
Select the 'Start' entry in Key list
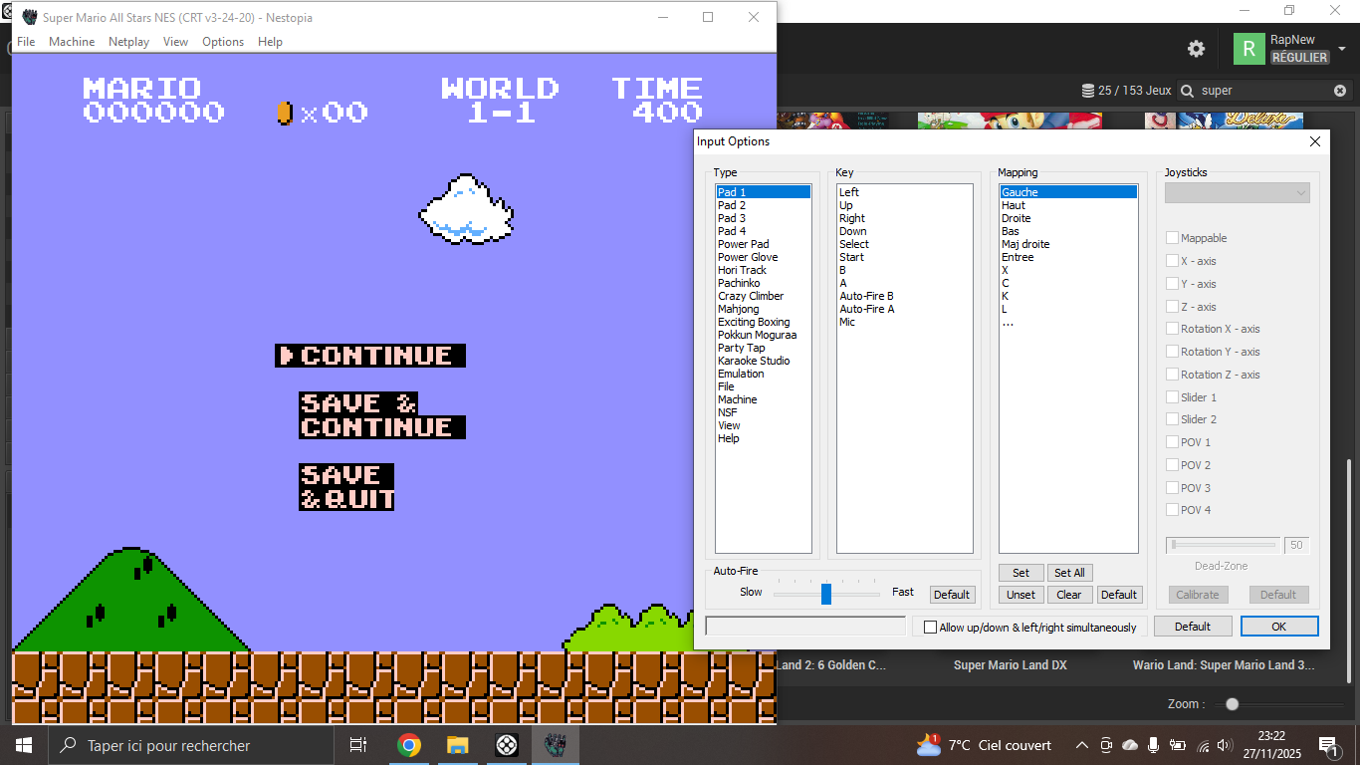click(x=851, y=257)
